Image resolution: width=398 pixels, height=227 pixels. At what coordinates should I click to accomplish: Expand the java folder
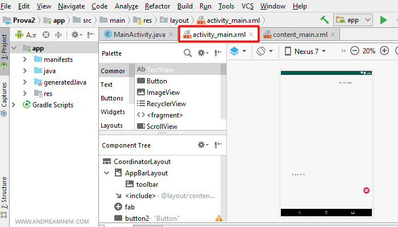(x=24, y=71)
